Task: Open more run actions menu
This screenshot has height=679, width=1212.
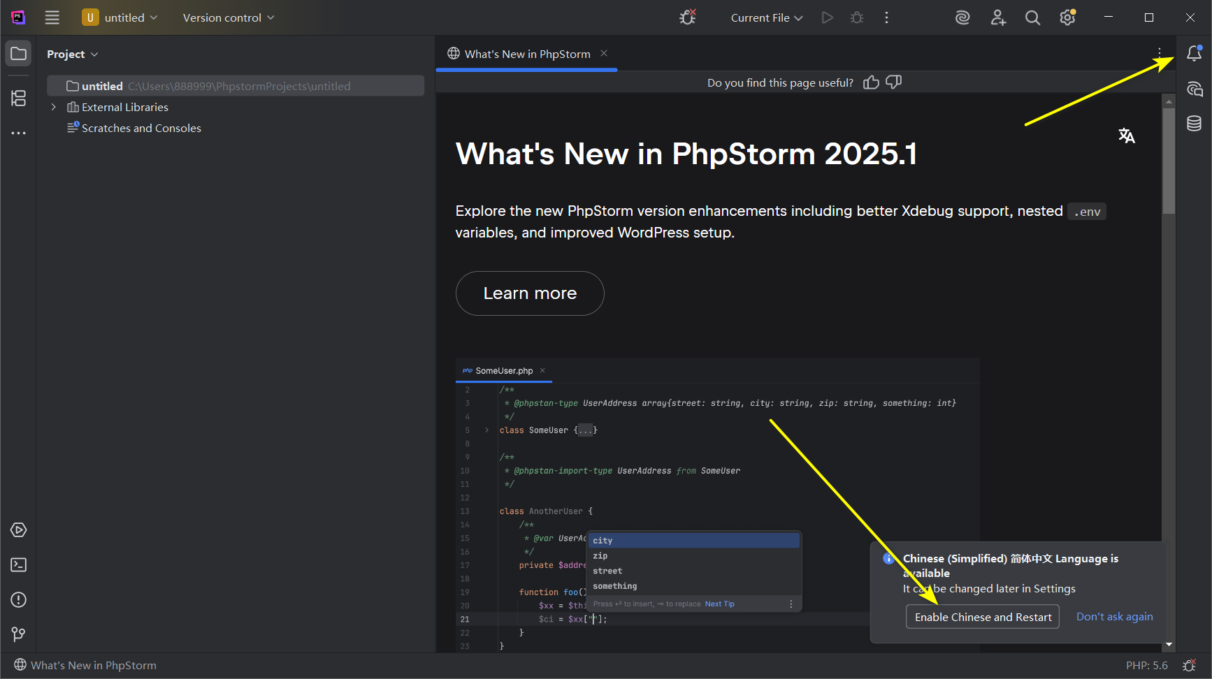Action: point(886,17)
